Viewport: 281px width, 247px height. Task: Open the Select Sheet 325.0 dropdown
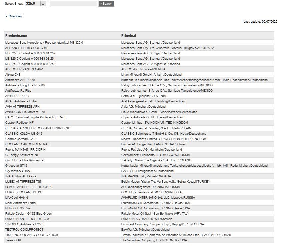tap(35, 4)
